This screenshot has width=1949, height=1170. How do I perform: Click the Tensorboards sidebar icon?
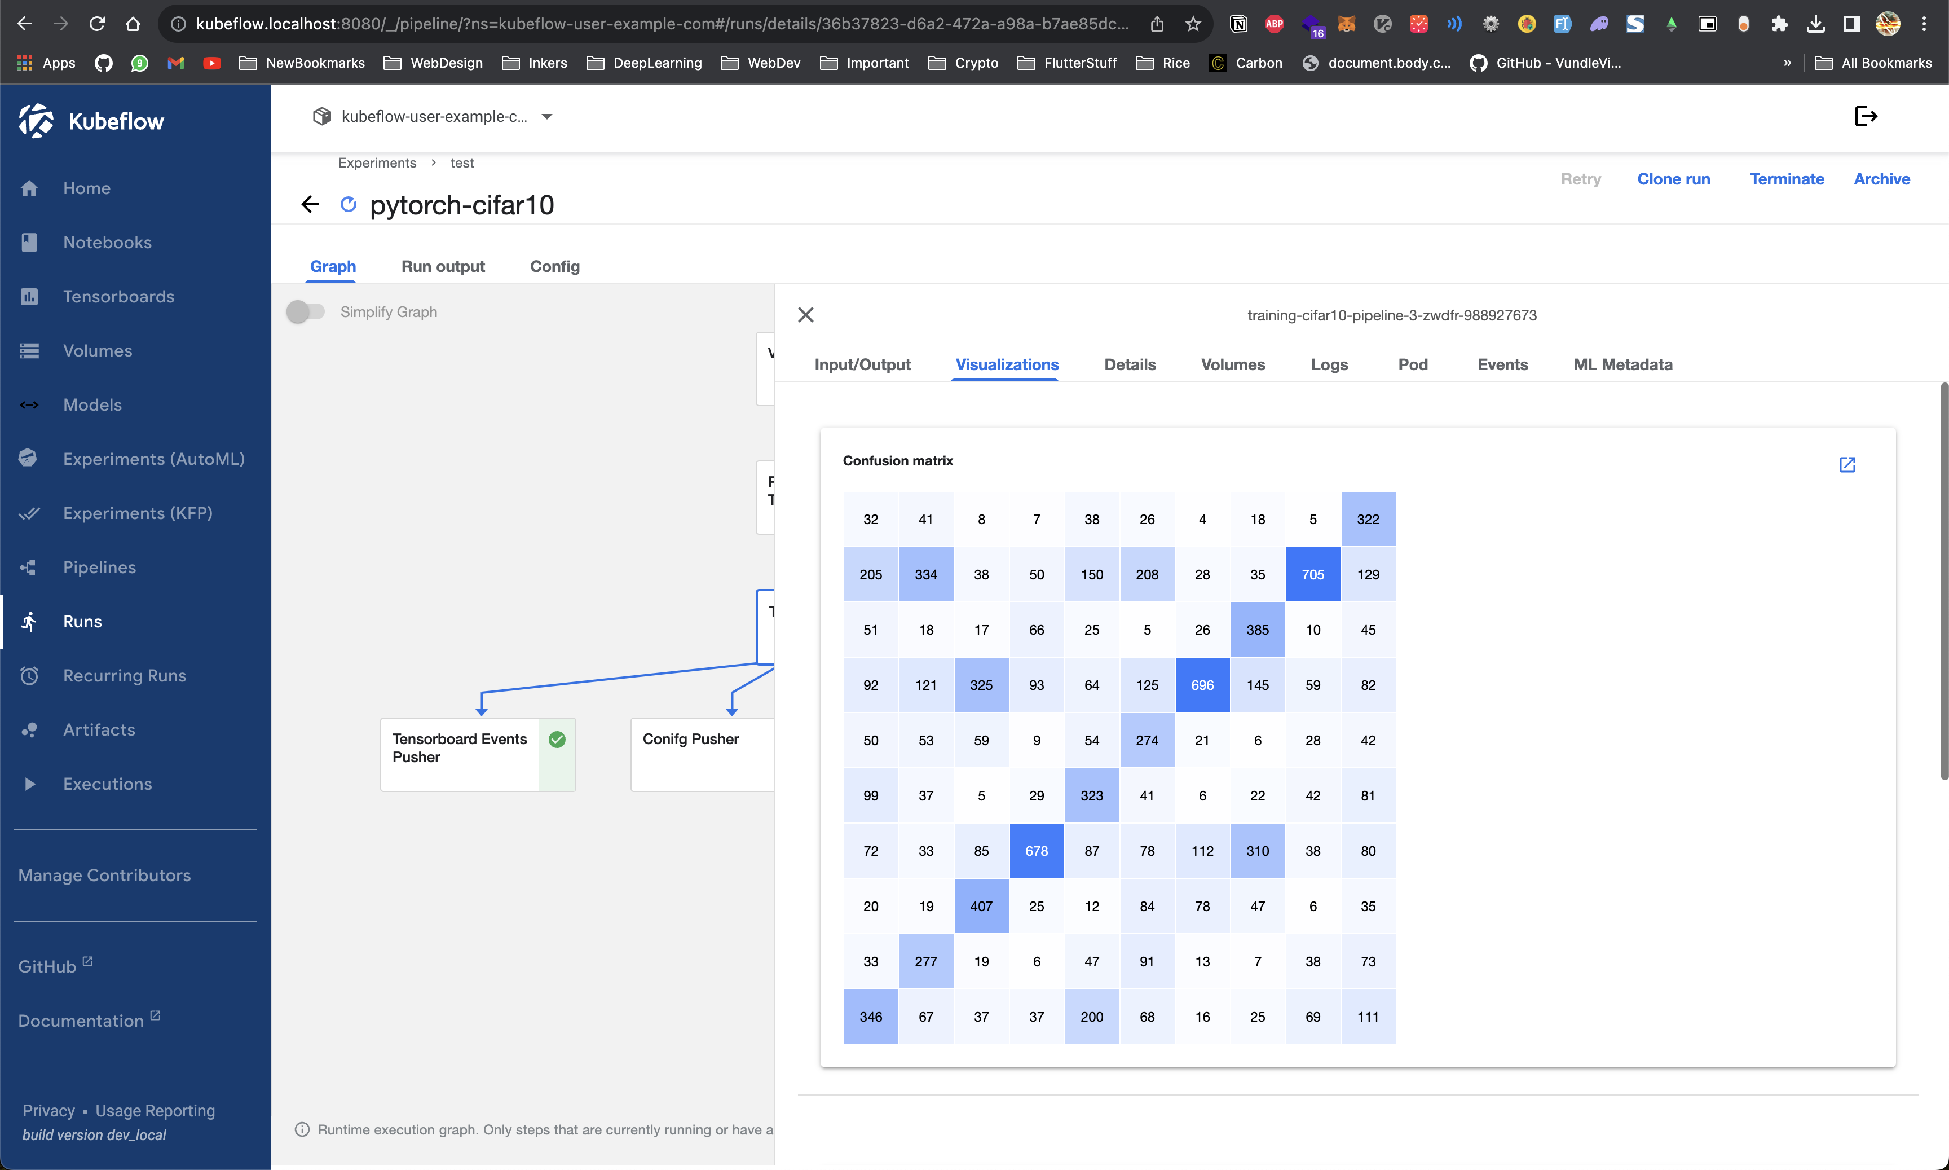[29, 296]
